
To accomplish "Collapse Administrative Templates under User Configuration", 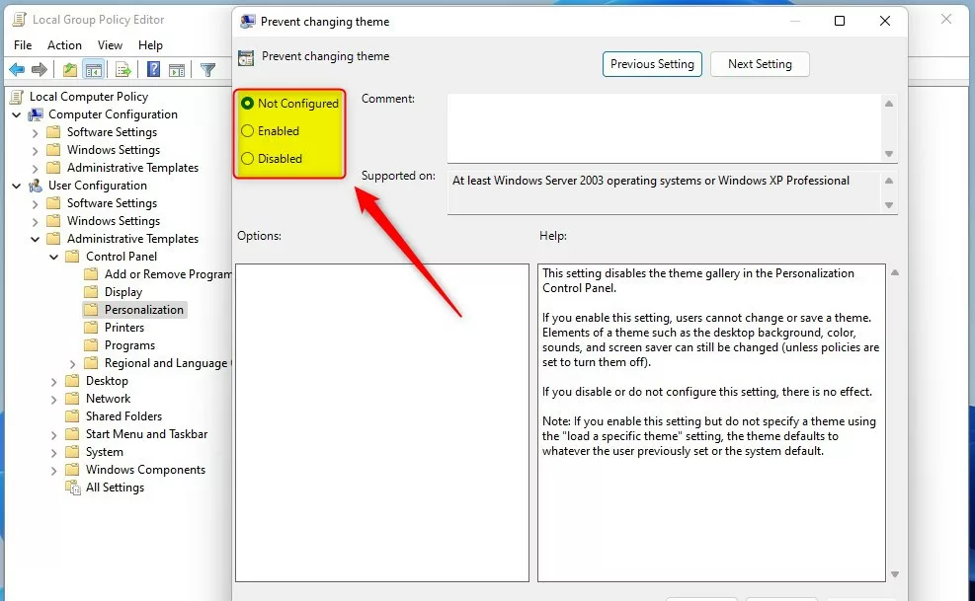I will coord(36,239).
